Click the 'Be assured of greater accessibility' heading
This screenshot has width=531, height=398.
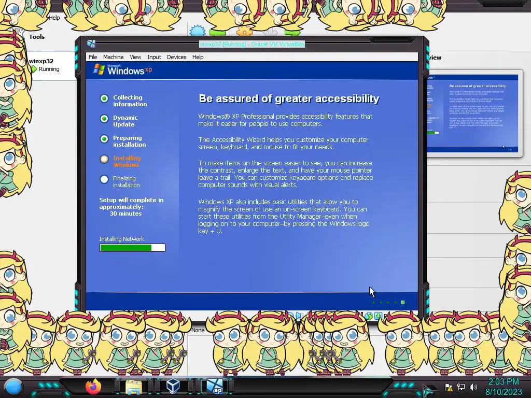(x=289, y=98)
